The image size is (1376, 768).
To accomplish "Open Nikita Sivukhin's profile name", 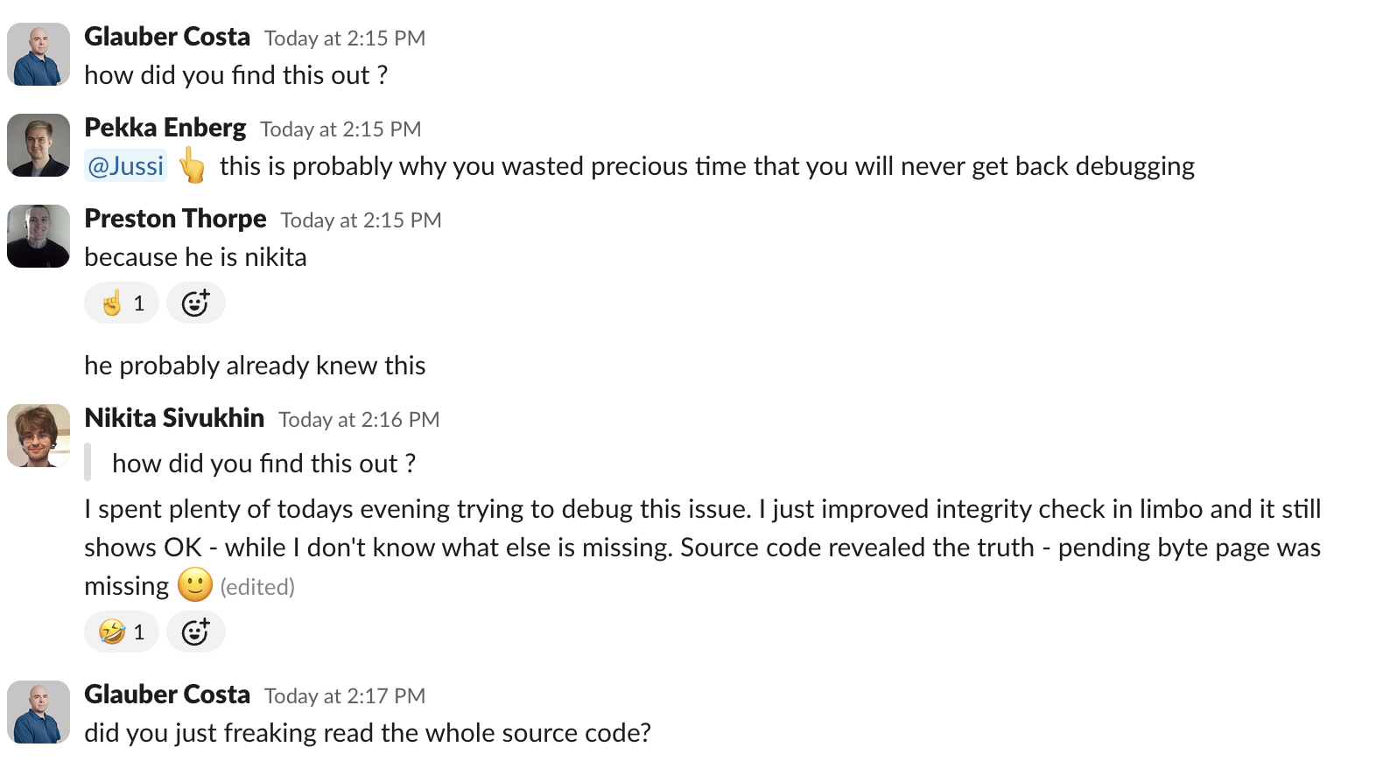I will click(x=174, y=418).
